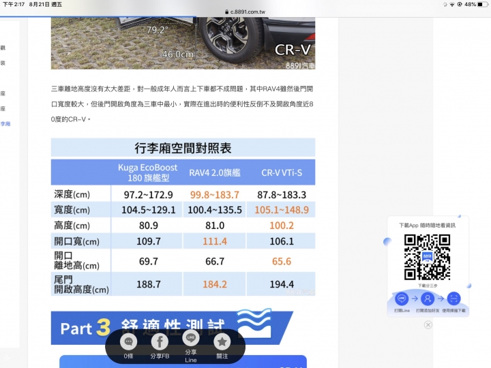Tap the 開口離地高(cm) row label
491x368 pixels.
pyautogui.click(x=76, y=260)
